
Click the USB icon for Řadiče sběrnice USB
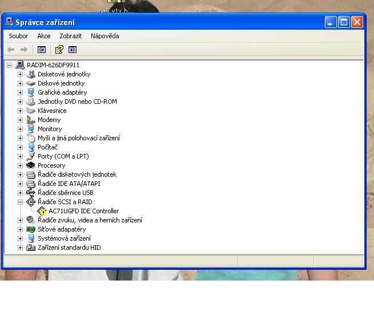pyautogui.click(x=31, y=193)
